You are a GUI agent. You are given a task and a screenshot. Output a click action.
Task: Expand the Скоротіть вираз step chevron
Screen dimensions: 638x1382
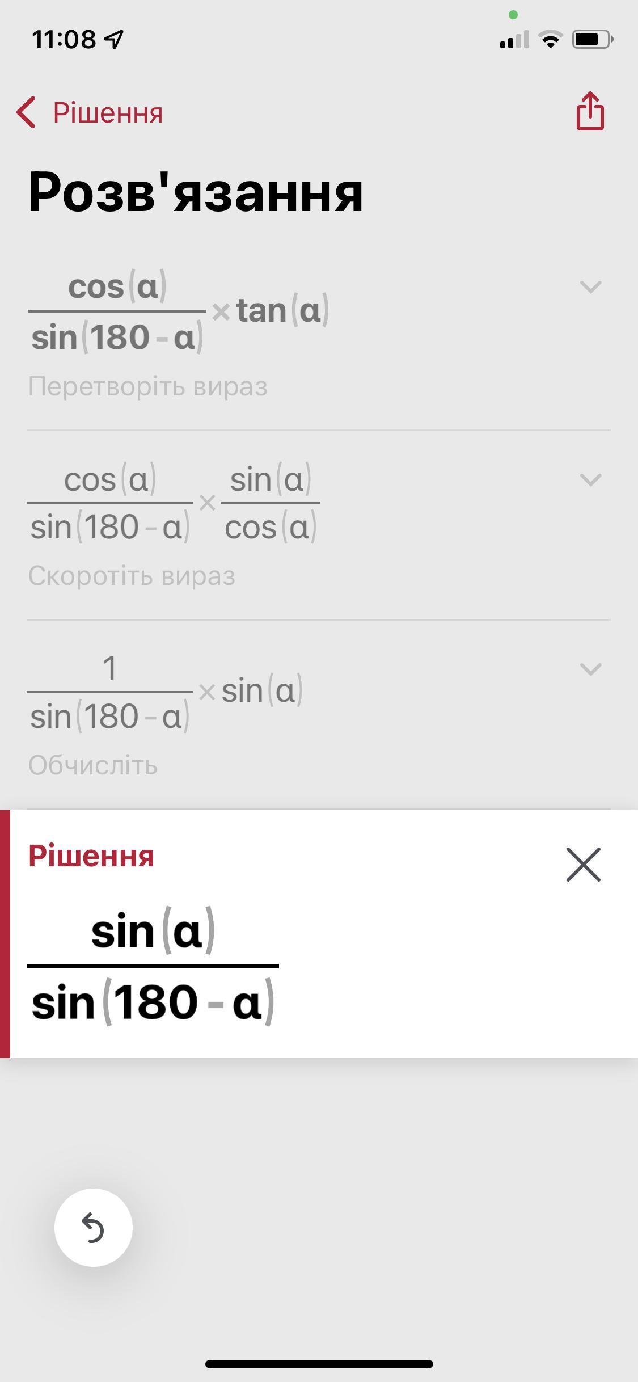[x=590, y=480]
